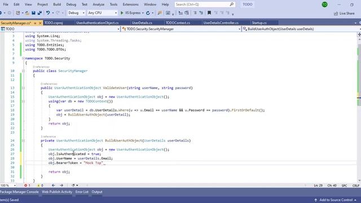Click the vertical editor scrollbar
Screen dimensions: 361x203
tap(359, 109)
